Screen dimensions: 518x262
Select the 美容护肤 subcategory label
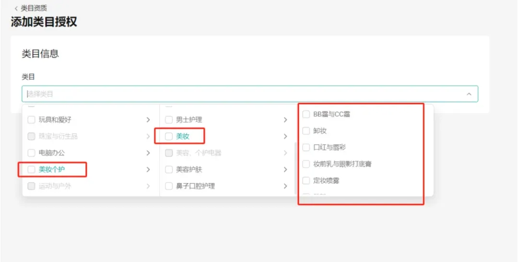click(189, 170)
